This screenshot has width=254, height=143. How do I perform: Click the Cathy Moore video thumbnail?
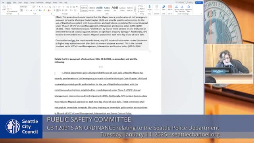point(229,64)
